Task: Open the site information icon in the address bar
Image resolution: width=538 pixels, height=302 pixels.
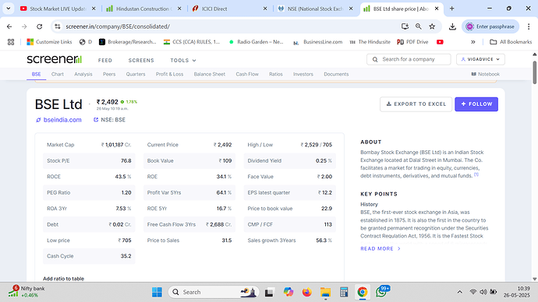Action: tap(57, 26)
